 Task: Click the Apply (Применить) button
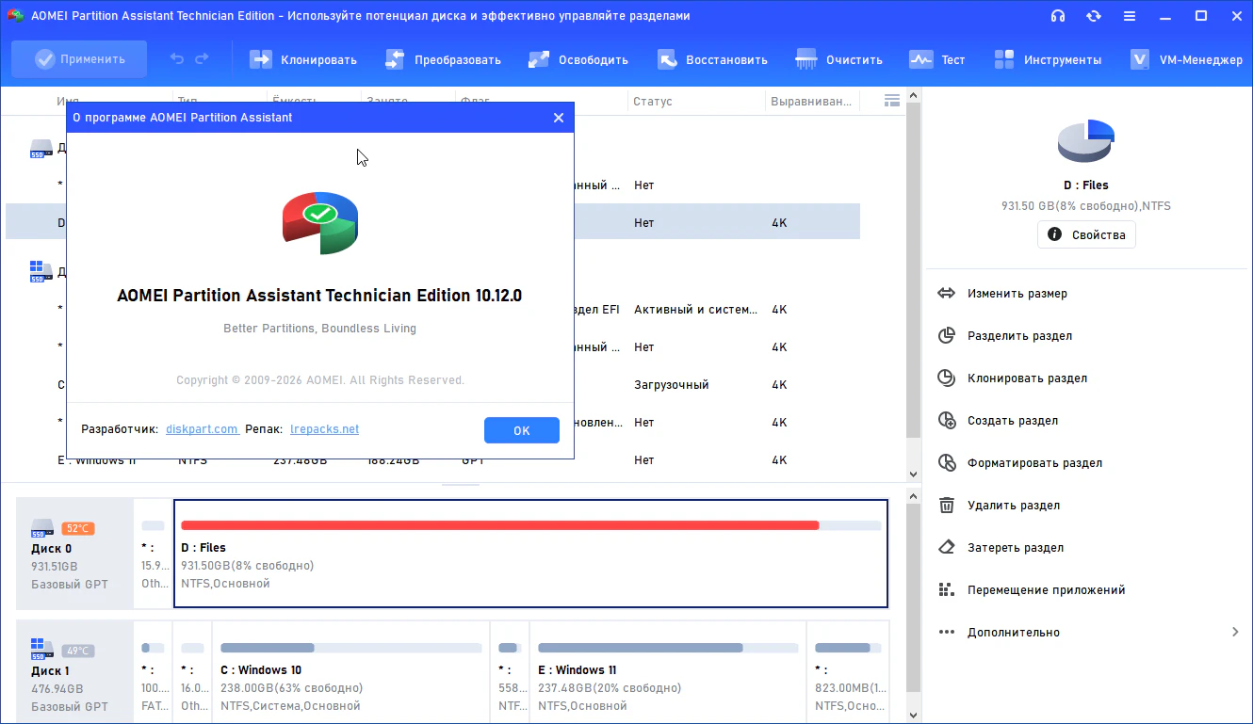tap(79, 59)
